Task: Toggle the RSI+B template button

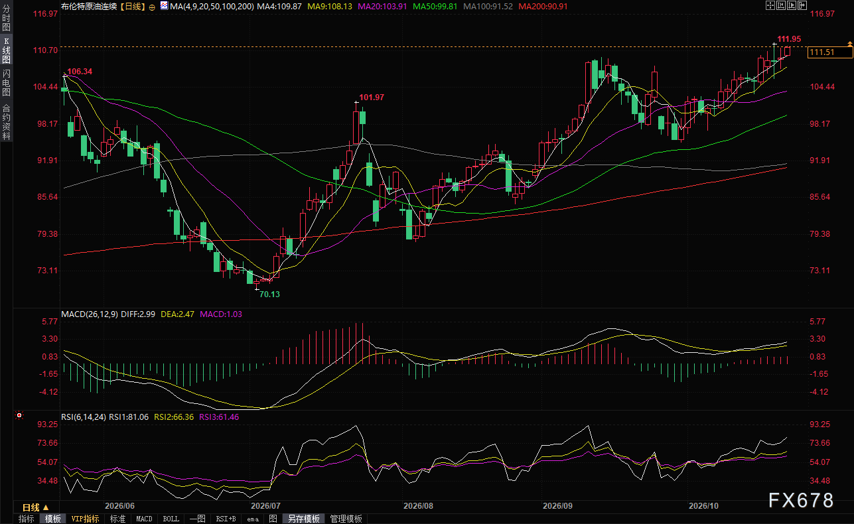Action: click(x=226, y=519)
